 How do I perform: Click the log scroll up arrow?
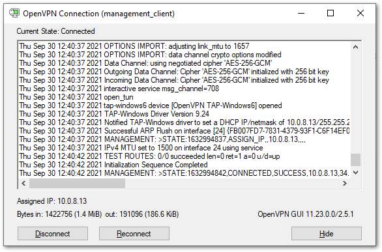(355, 47)
